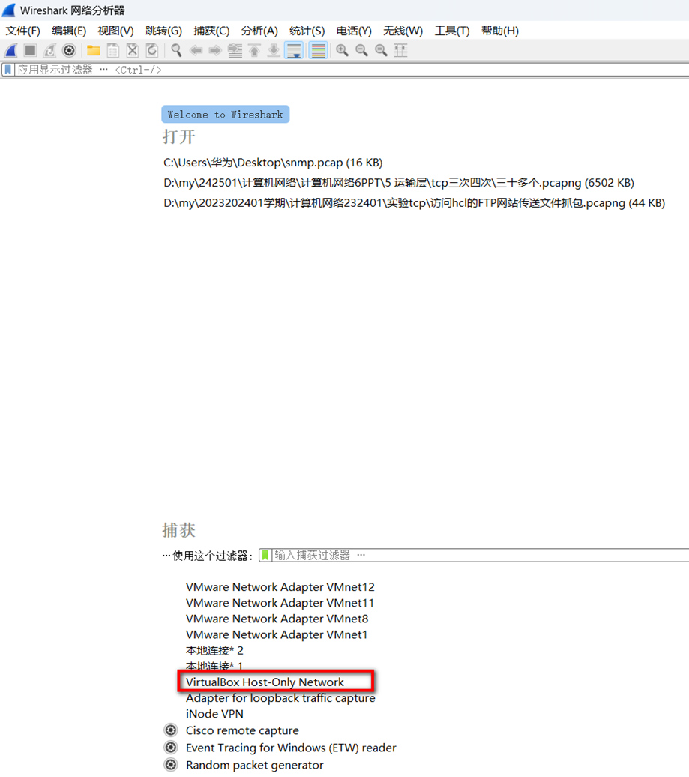Go to next packet with right arrow
The height and width of the screenshot is (777, 689).
[215, 50]
